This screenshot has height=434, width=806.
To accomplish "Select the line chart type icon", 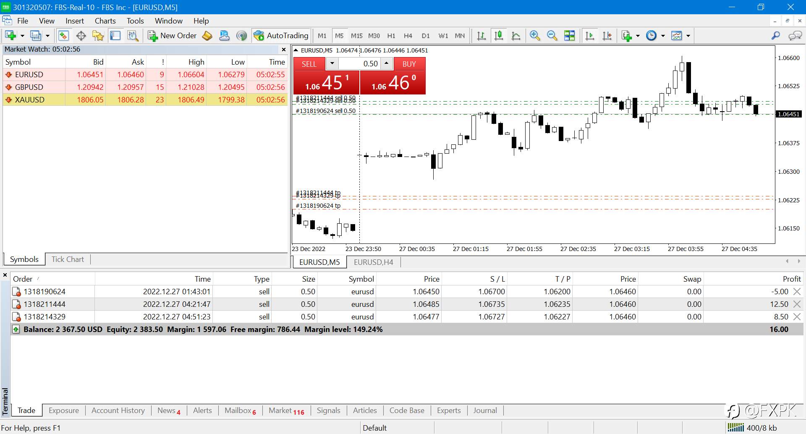I will [516, 36].
